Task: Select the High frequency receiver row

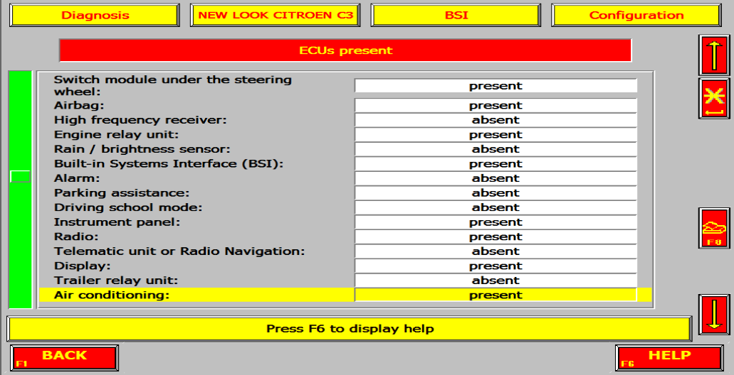Action: [345, 120]
